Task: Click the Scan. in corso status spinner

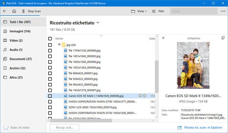Action: [x=6, y=127]
